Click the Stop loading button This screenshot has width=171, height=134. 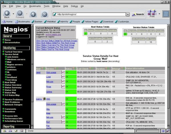[x=44, y=14]
